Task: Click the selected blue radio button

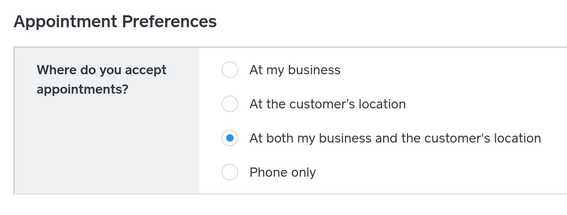Action: (x=230, y=138)
